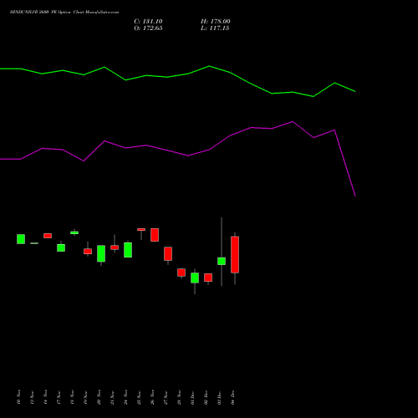Click the green 24 Nov candle
Image resolution: width=418 pixels, height=418 pixels.
[x=128, y=250]
